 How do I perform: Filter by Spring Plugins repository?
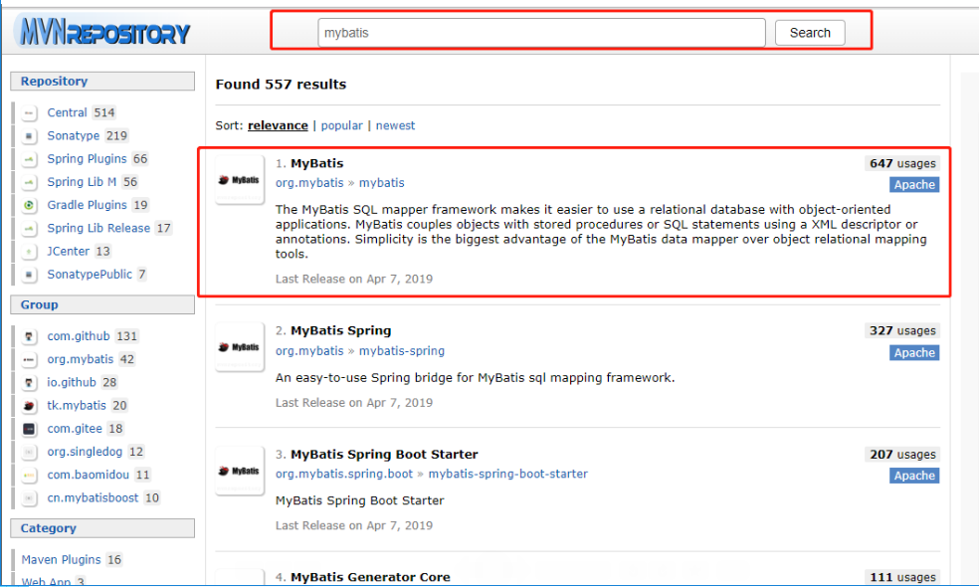tap(87, 159)
